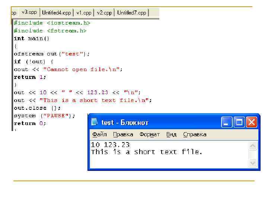The image size is (268, 201).
Task: Minimize the test - Блокнот window
Action: (x=226, y=122)
